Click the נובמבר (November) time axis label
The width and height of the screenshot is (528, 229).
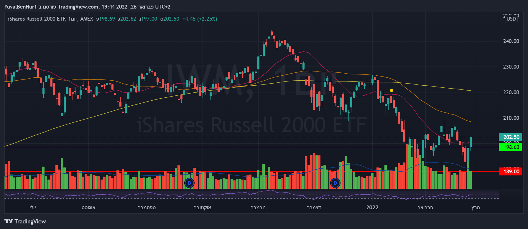[x=258, y=208]
